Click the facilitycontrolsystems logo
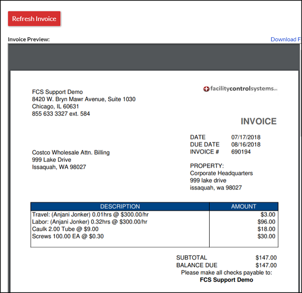Viewport: 302px width, 293px height. 240,89
